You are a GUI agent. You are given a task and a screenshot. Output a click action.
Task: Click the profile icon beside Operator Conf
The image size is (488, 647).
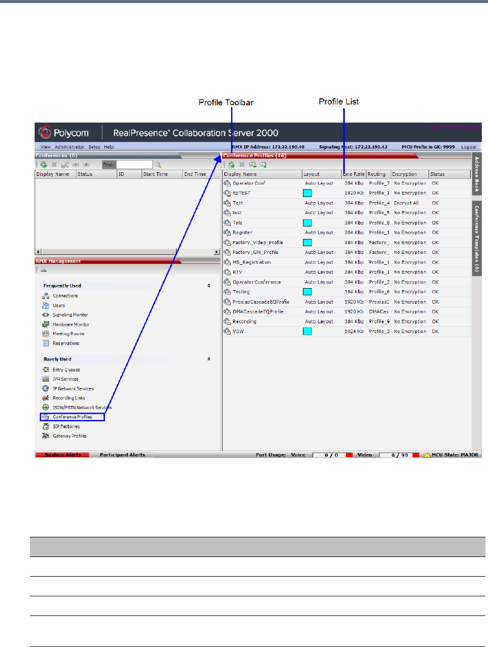click(227, 183)
